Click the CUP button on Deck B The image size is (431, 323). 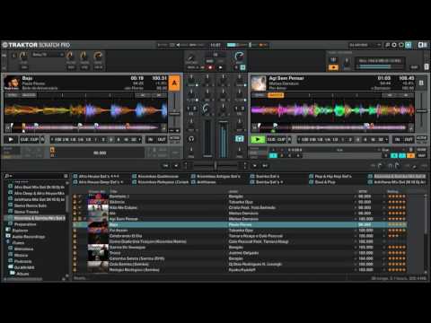point(281,139)
